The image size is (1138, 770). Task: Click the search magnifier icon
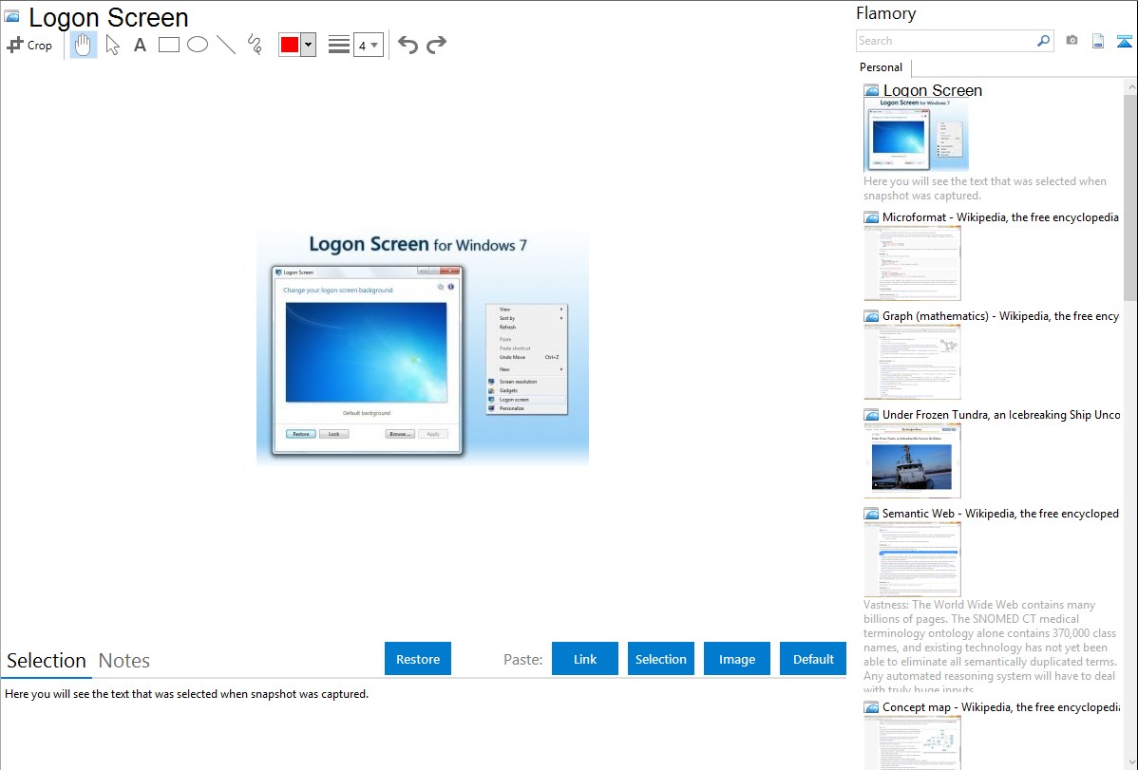(x=1044, y=41)
